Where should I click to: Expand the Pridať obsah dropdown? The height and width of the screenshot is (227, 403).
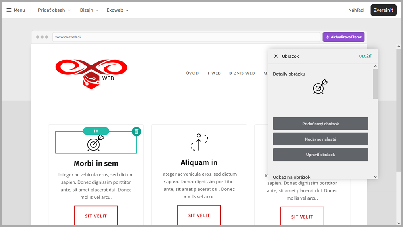[54, 10]
